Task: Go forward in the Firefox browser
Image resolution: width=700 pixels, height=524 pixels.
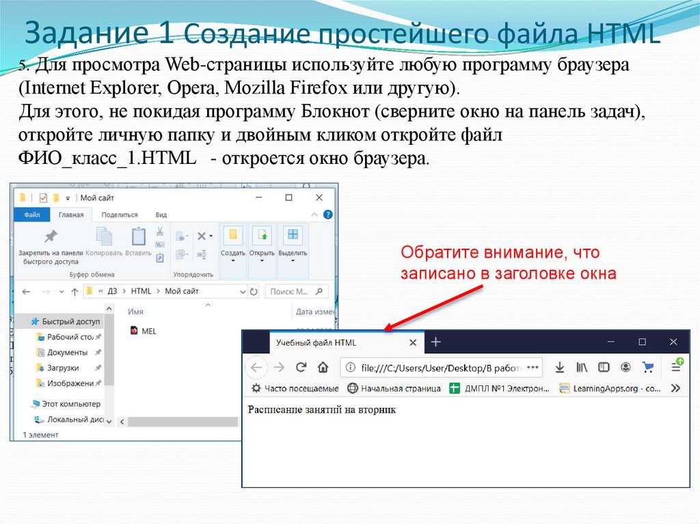Action: (x=279, y=368)
